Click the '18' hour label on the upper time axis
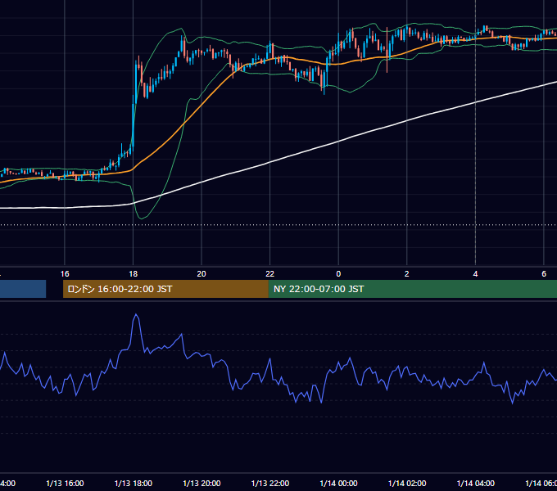Viewport: 557px width, 491px height. pos(134,274)
